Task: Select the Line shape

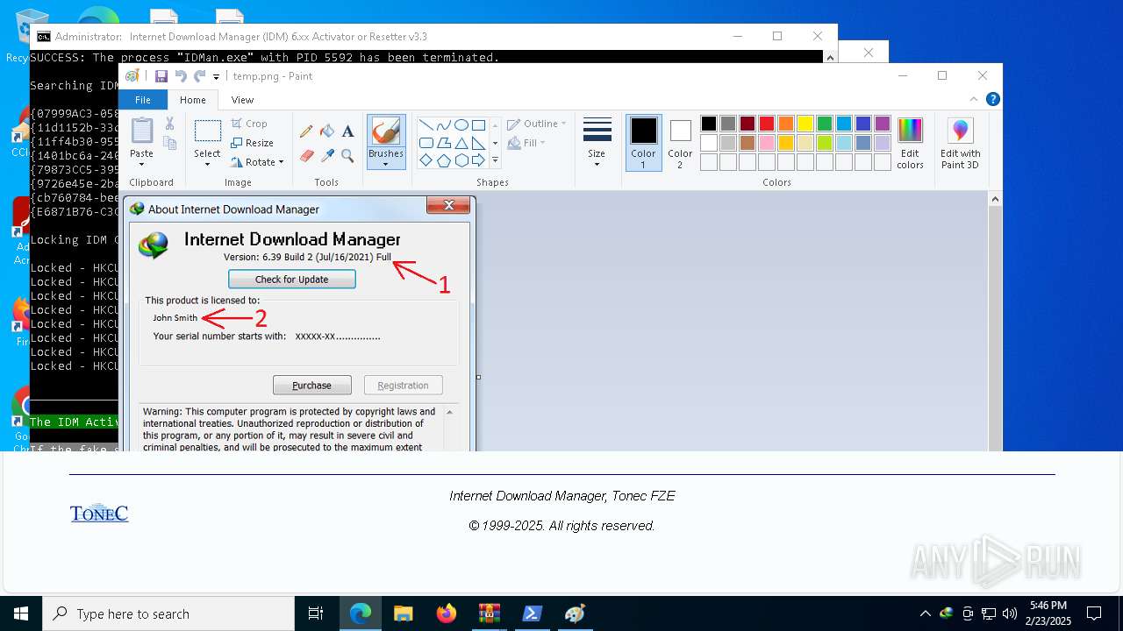Action: pyautogui.click(x=426, y=125)
